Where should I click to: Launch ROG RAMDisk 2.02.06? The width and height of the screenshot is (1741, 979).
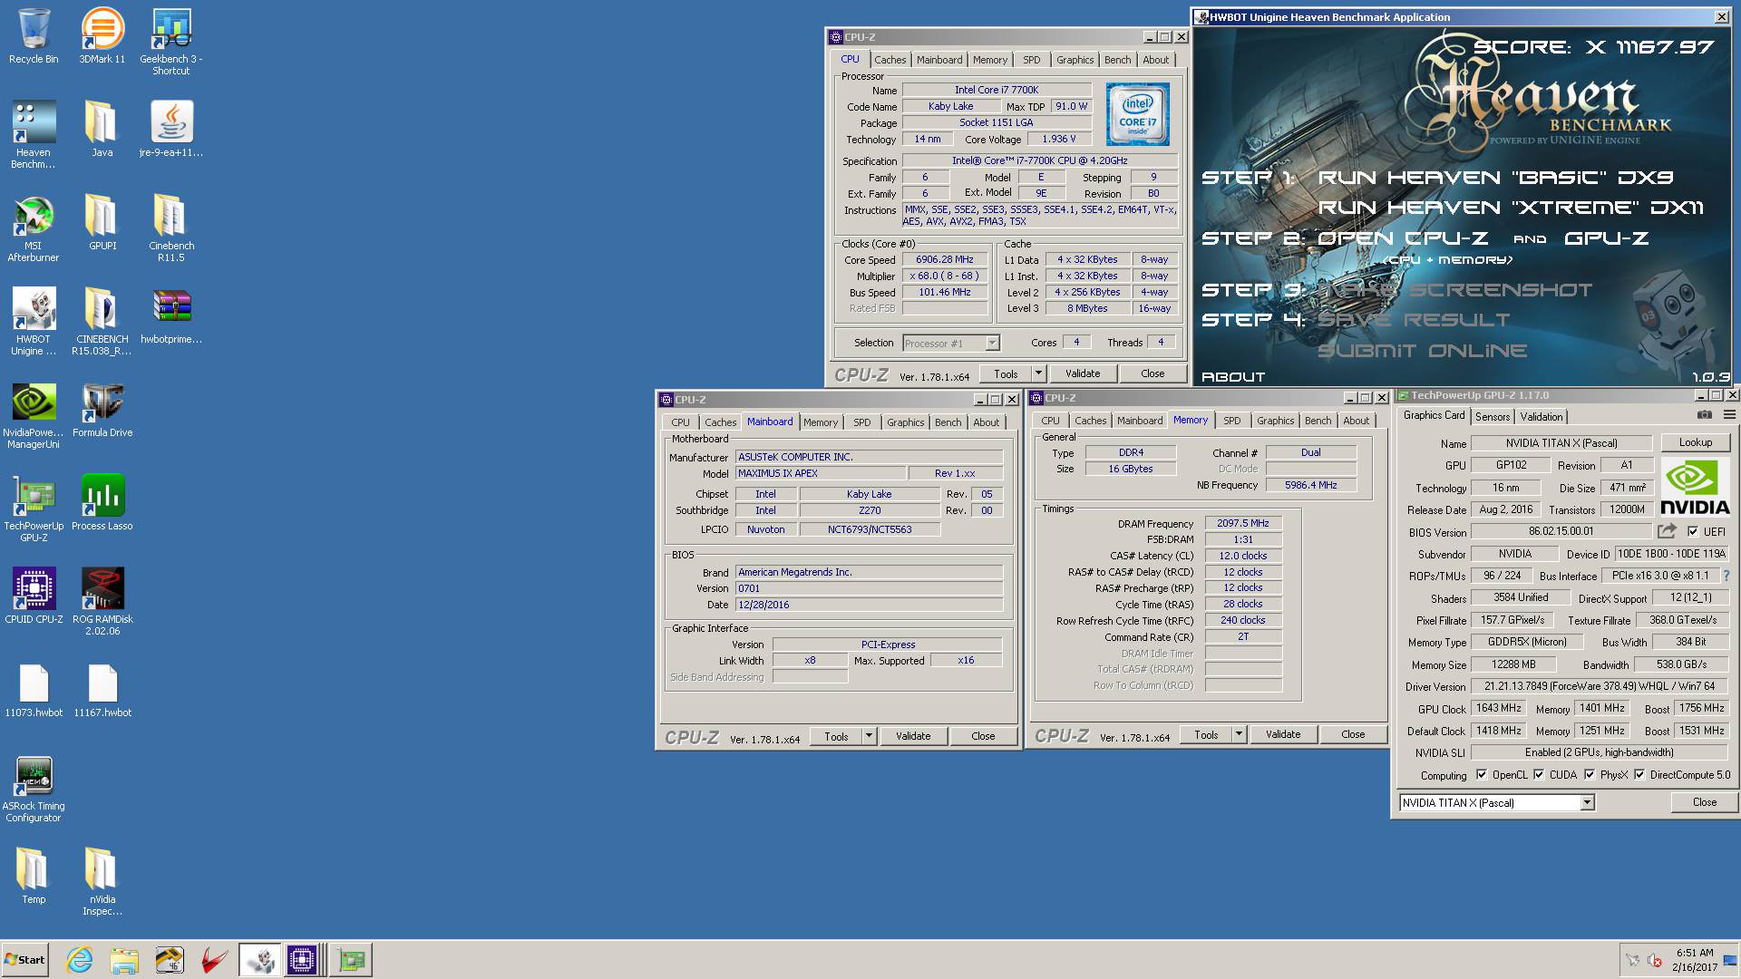click(102, 601)
